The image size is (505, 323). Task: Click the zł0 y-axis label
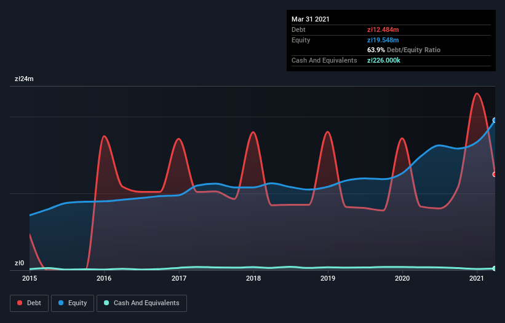point(19,263)
